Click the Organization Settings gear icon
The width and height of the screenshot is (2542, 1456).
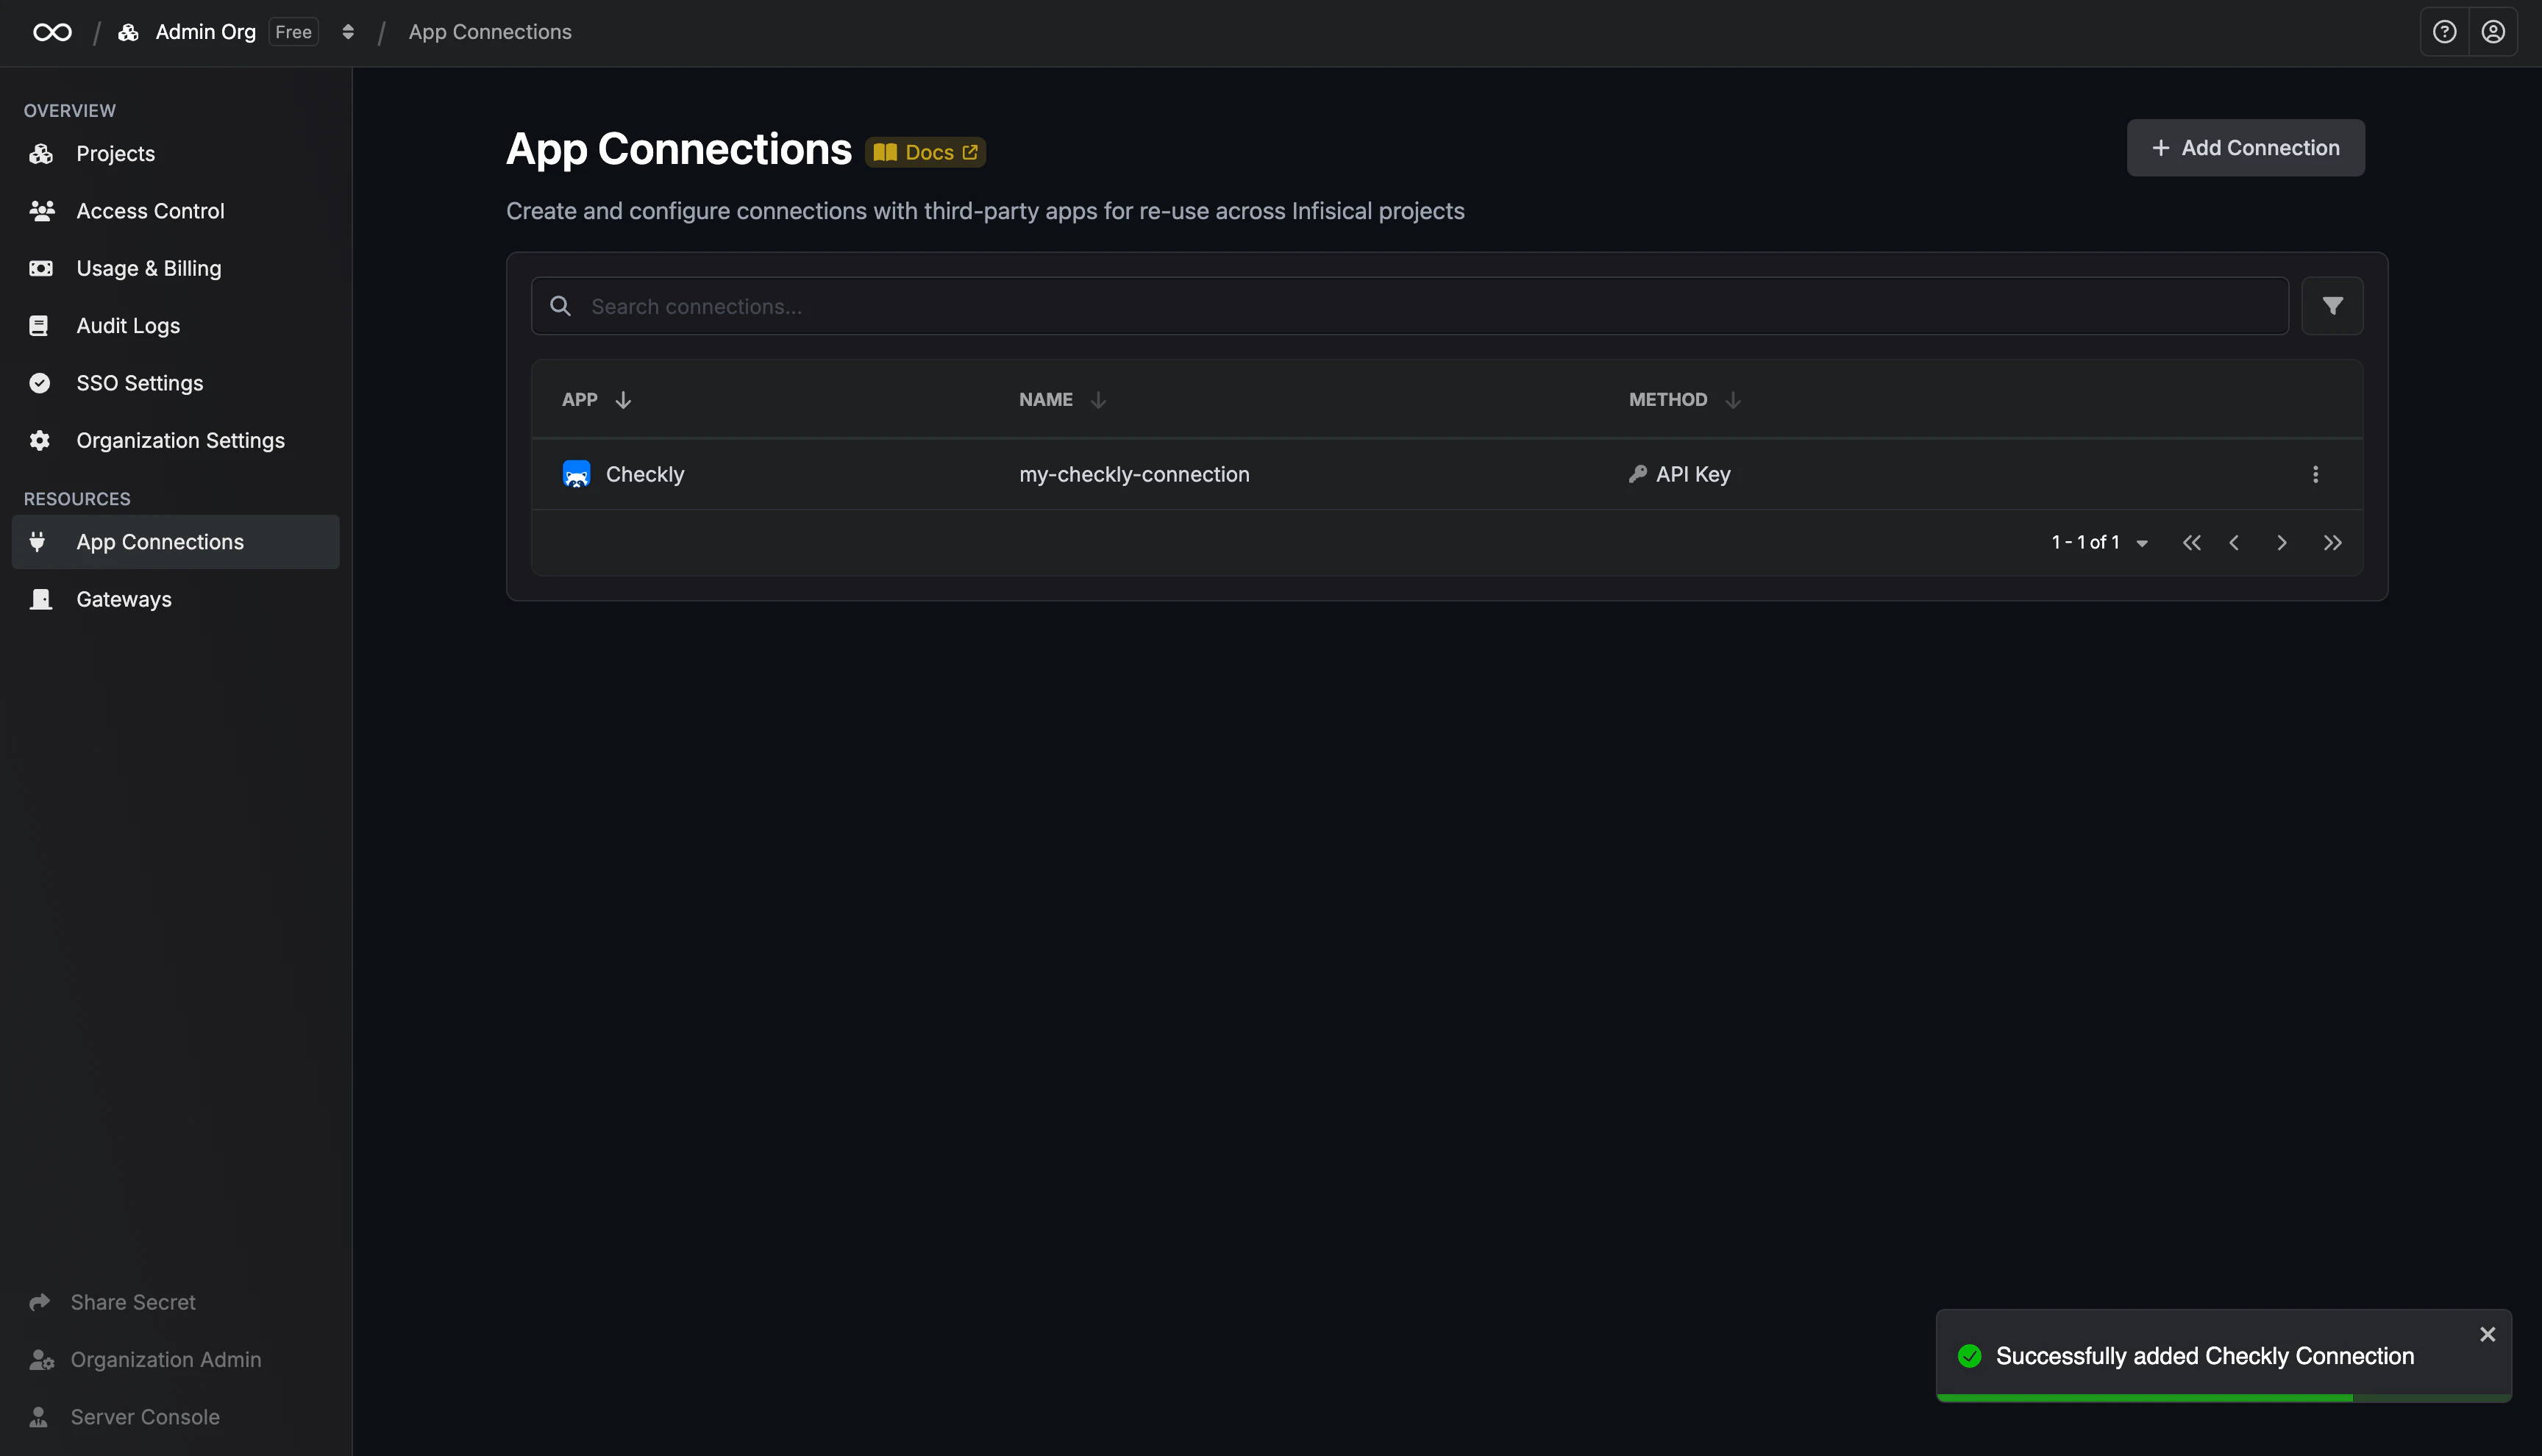click(x=40, y=440)
